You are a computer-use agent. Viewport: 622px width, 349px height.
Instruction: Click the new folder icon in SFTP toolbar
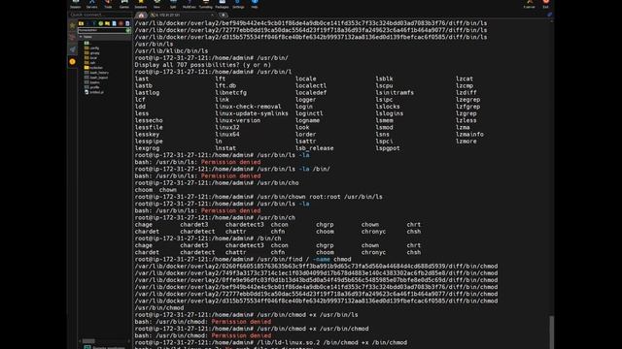(108, 23)
